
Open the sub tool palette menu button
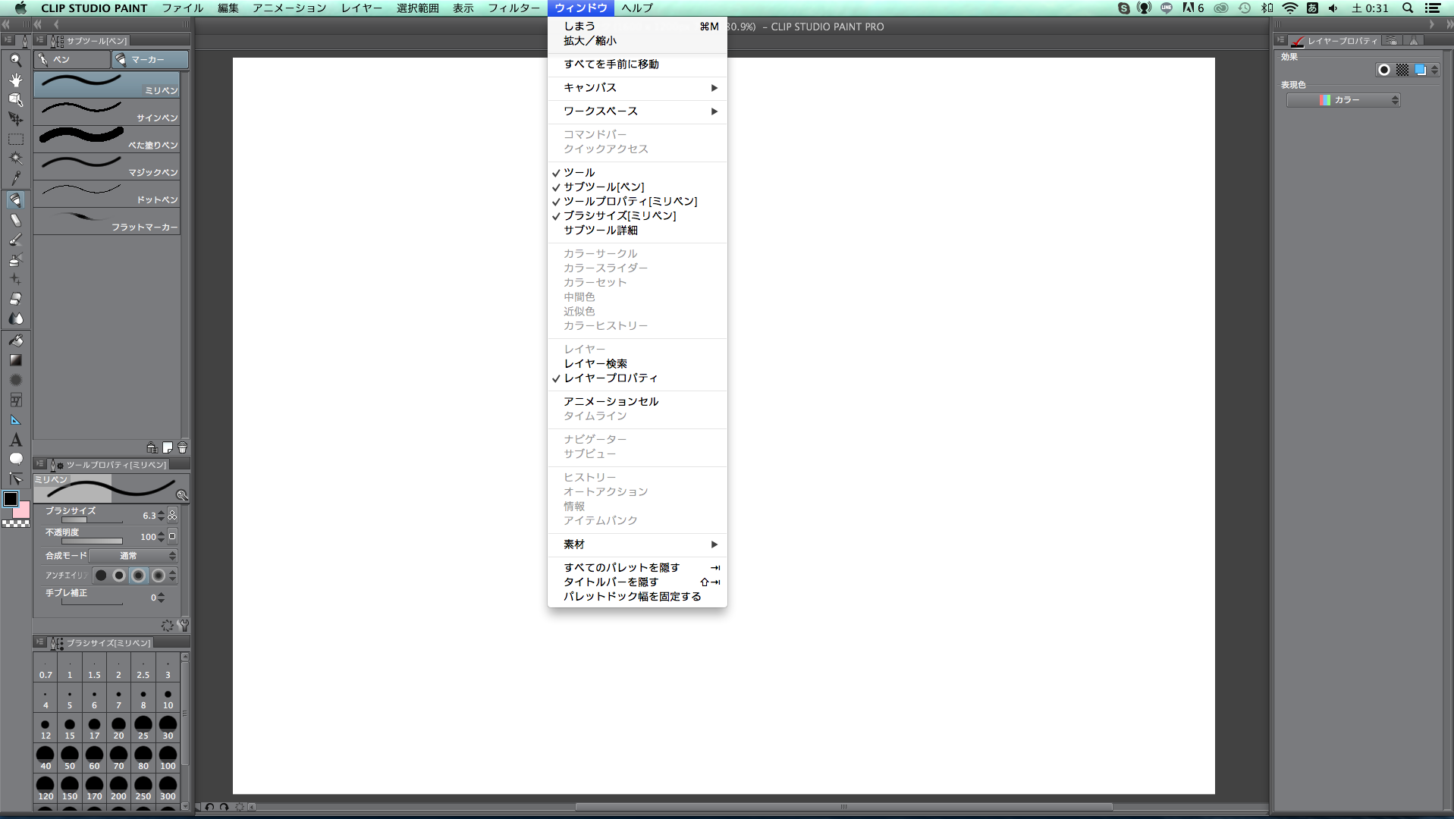39,40
